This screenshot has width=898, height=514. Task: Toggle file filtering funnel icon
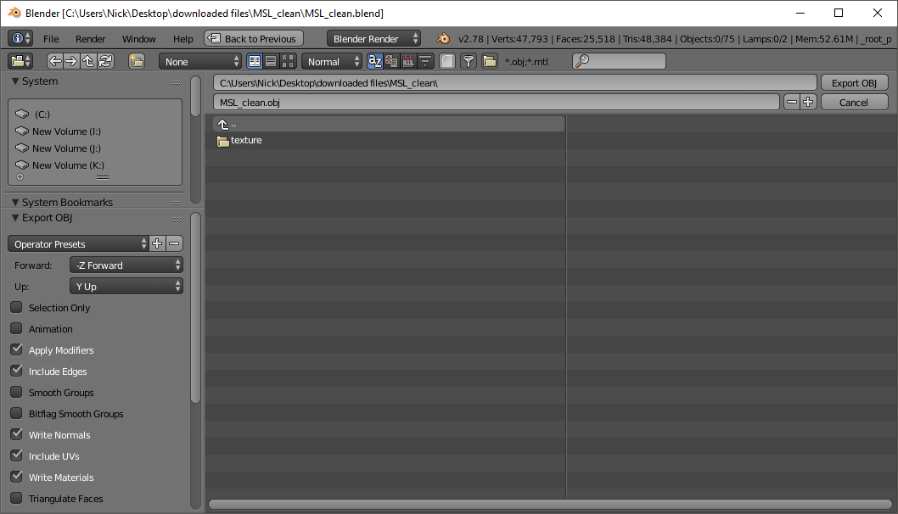pyautogui.click(x=469, y=61)
